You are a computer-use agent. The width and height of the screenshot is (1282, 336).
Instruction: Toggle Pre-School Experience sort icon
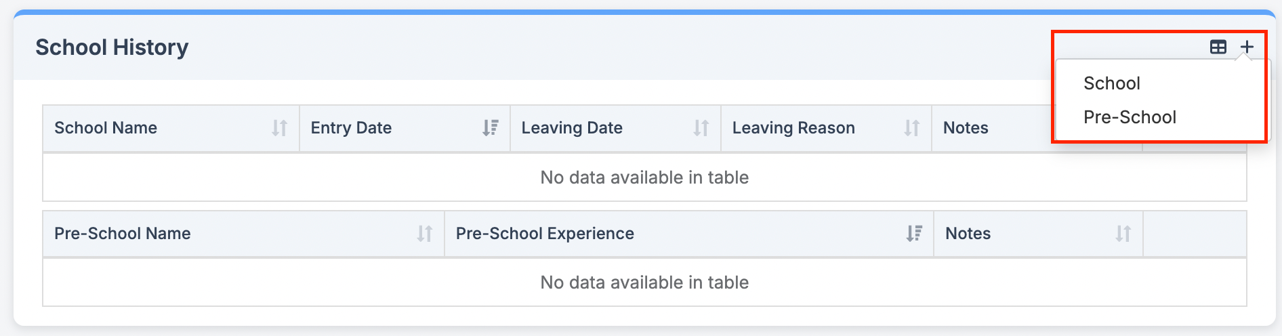914,234
